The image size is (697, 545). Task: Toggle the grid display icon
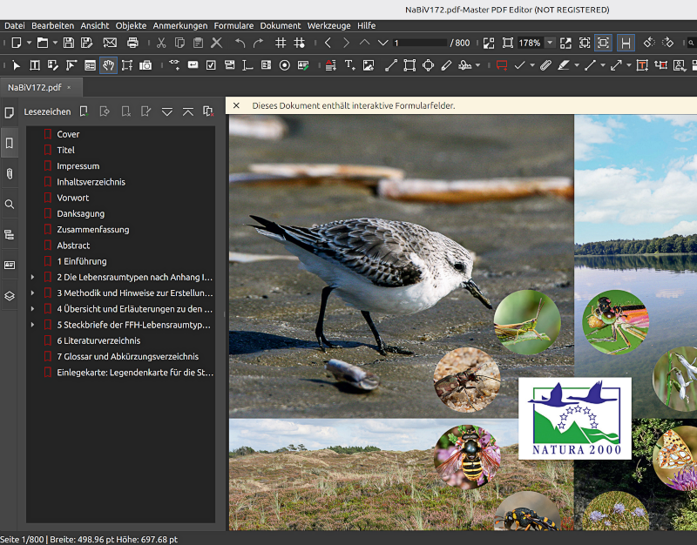(279, 41)
